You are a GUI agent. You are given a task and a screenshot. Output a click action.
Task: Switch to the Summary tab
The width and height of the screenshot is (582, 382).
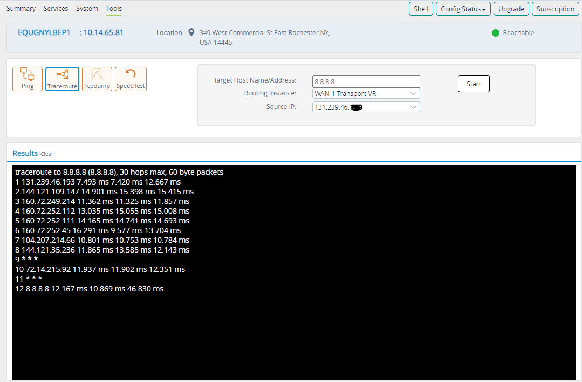(21, 8)
